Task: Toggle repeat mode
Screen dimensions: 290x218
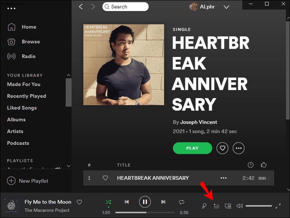Action: pos(181,202)
